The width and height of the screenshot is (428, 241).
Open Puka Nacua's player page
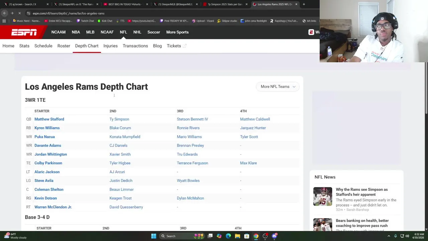coord(44,137)
